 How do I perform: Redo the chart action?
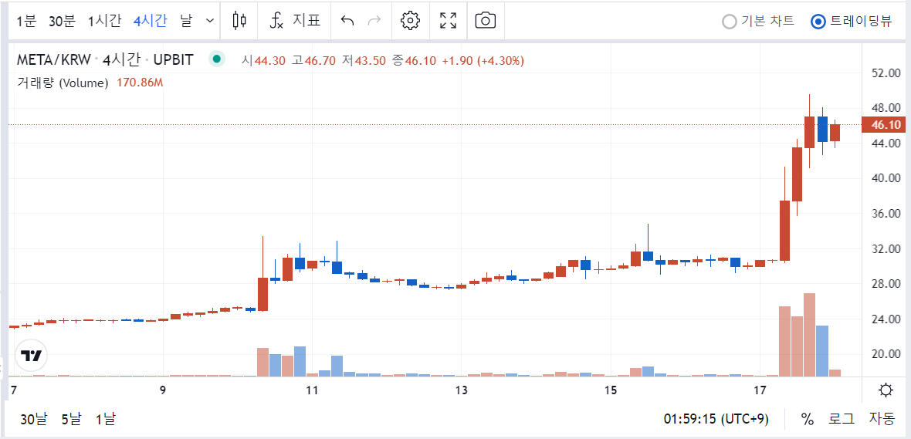point(374,21)
